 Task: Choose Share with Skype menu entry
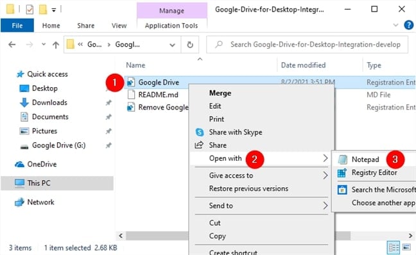pyautogui.click(x=236, y=132)
